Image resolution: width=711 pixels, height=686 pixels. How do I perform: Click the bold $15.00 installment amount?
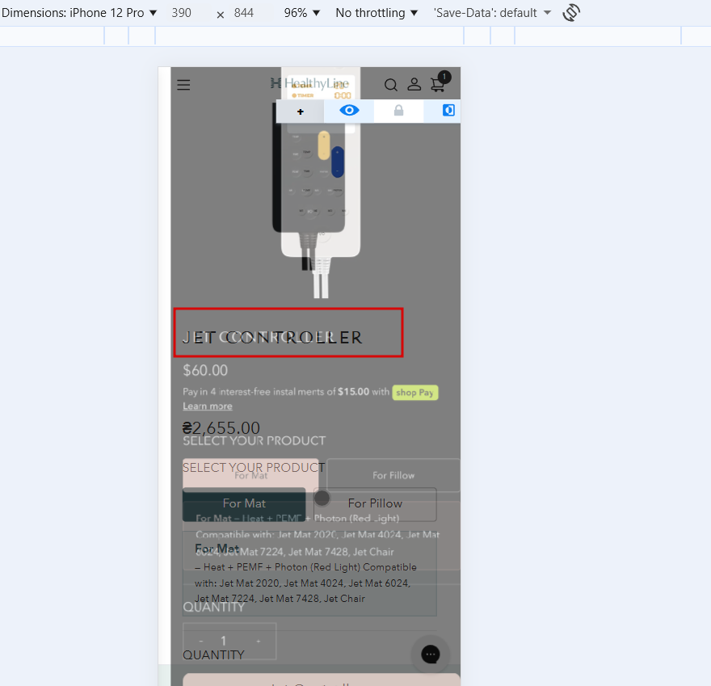click(353, 392)
